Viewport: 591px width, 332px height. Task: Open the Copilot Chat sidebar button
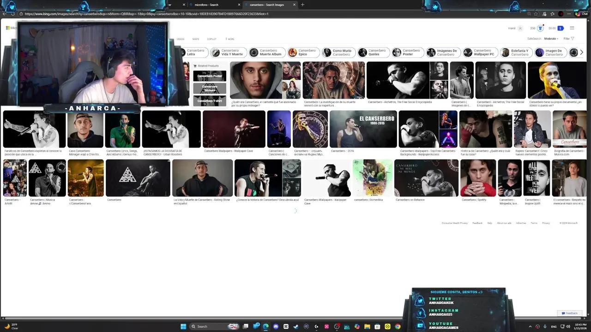pyautogui.click(x=582, y=14)
